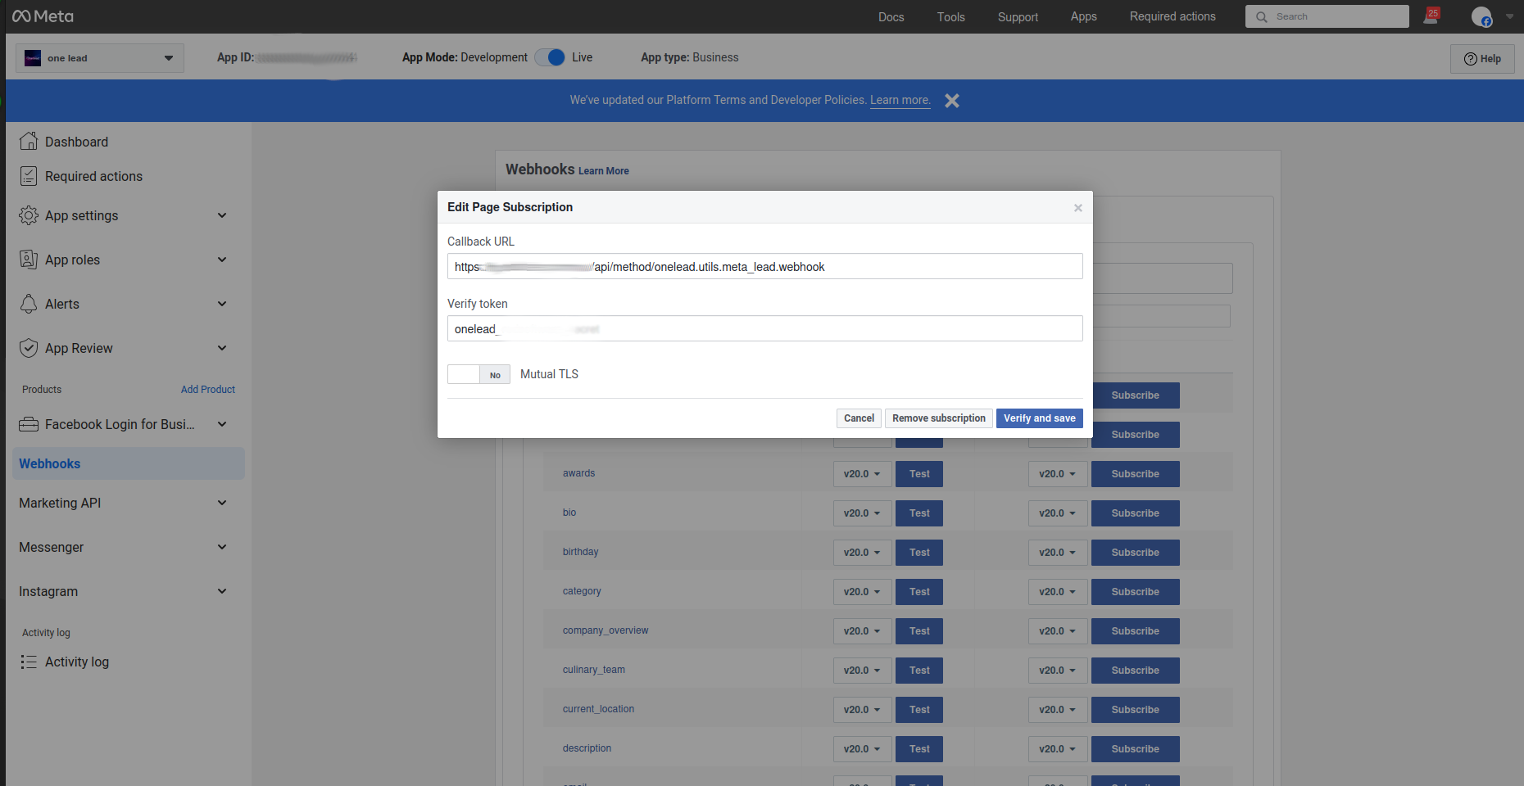Close the Edit Page Subscription dialog
Viewport: 1524px width, 786px height.
pyautogui.click(x=1078, y=208)
